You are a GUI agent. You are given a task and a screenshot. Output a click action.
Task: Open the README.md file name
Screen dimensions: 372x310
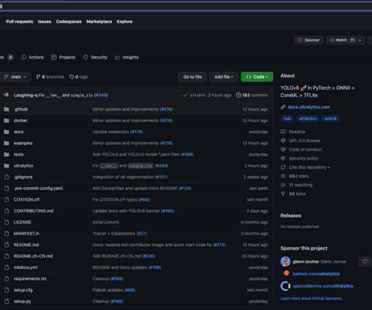coord(26,245)
